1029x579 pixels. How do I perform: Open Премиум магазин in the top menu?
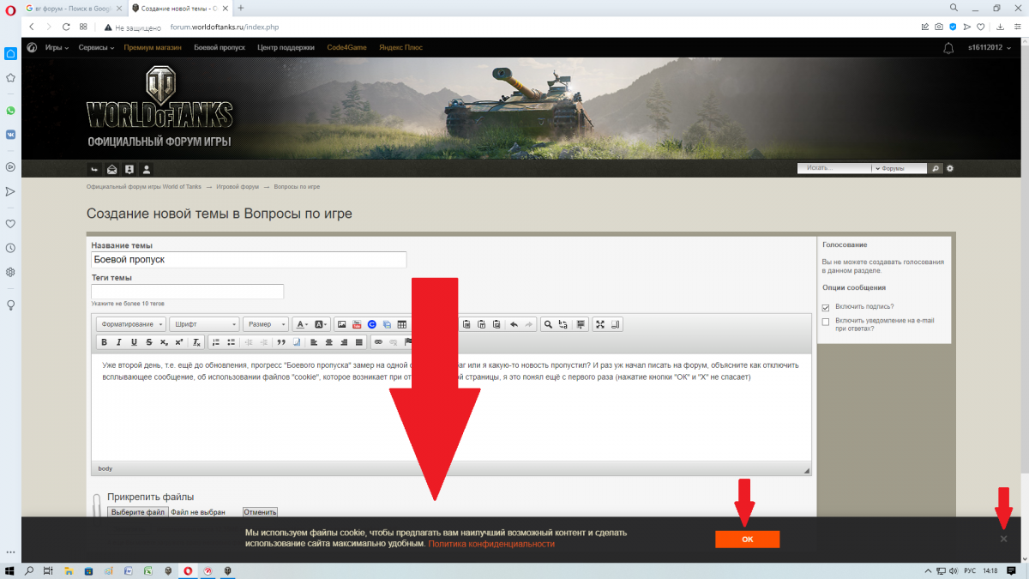(153, 48)
